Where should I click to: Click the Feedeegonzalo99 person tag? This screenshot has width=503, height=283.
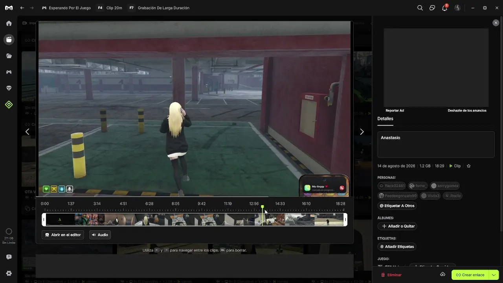pos(398,196)
